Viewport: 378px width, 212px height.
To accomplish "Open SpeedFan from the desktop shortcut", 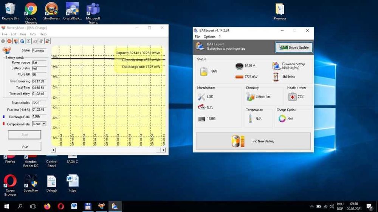I will (31, 182).
